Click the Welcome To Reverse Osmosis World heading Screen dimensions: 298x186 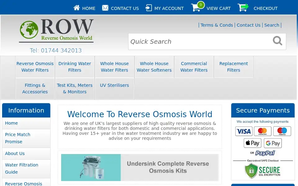tap(140, 114)
